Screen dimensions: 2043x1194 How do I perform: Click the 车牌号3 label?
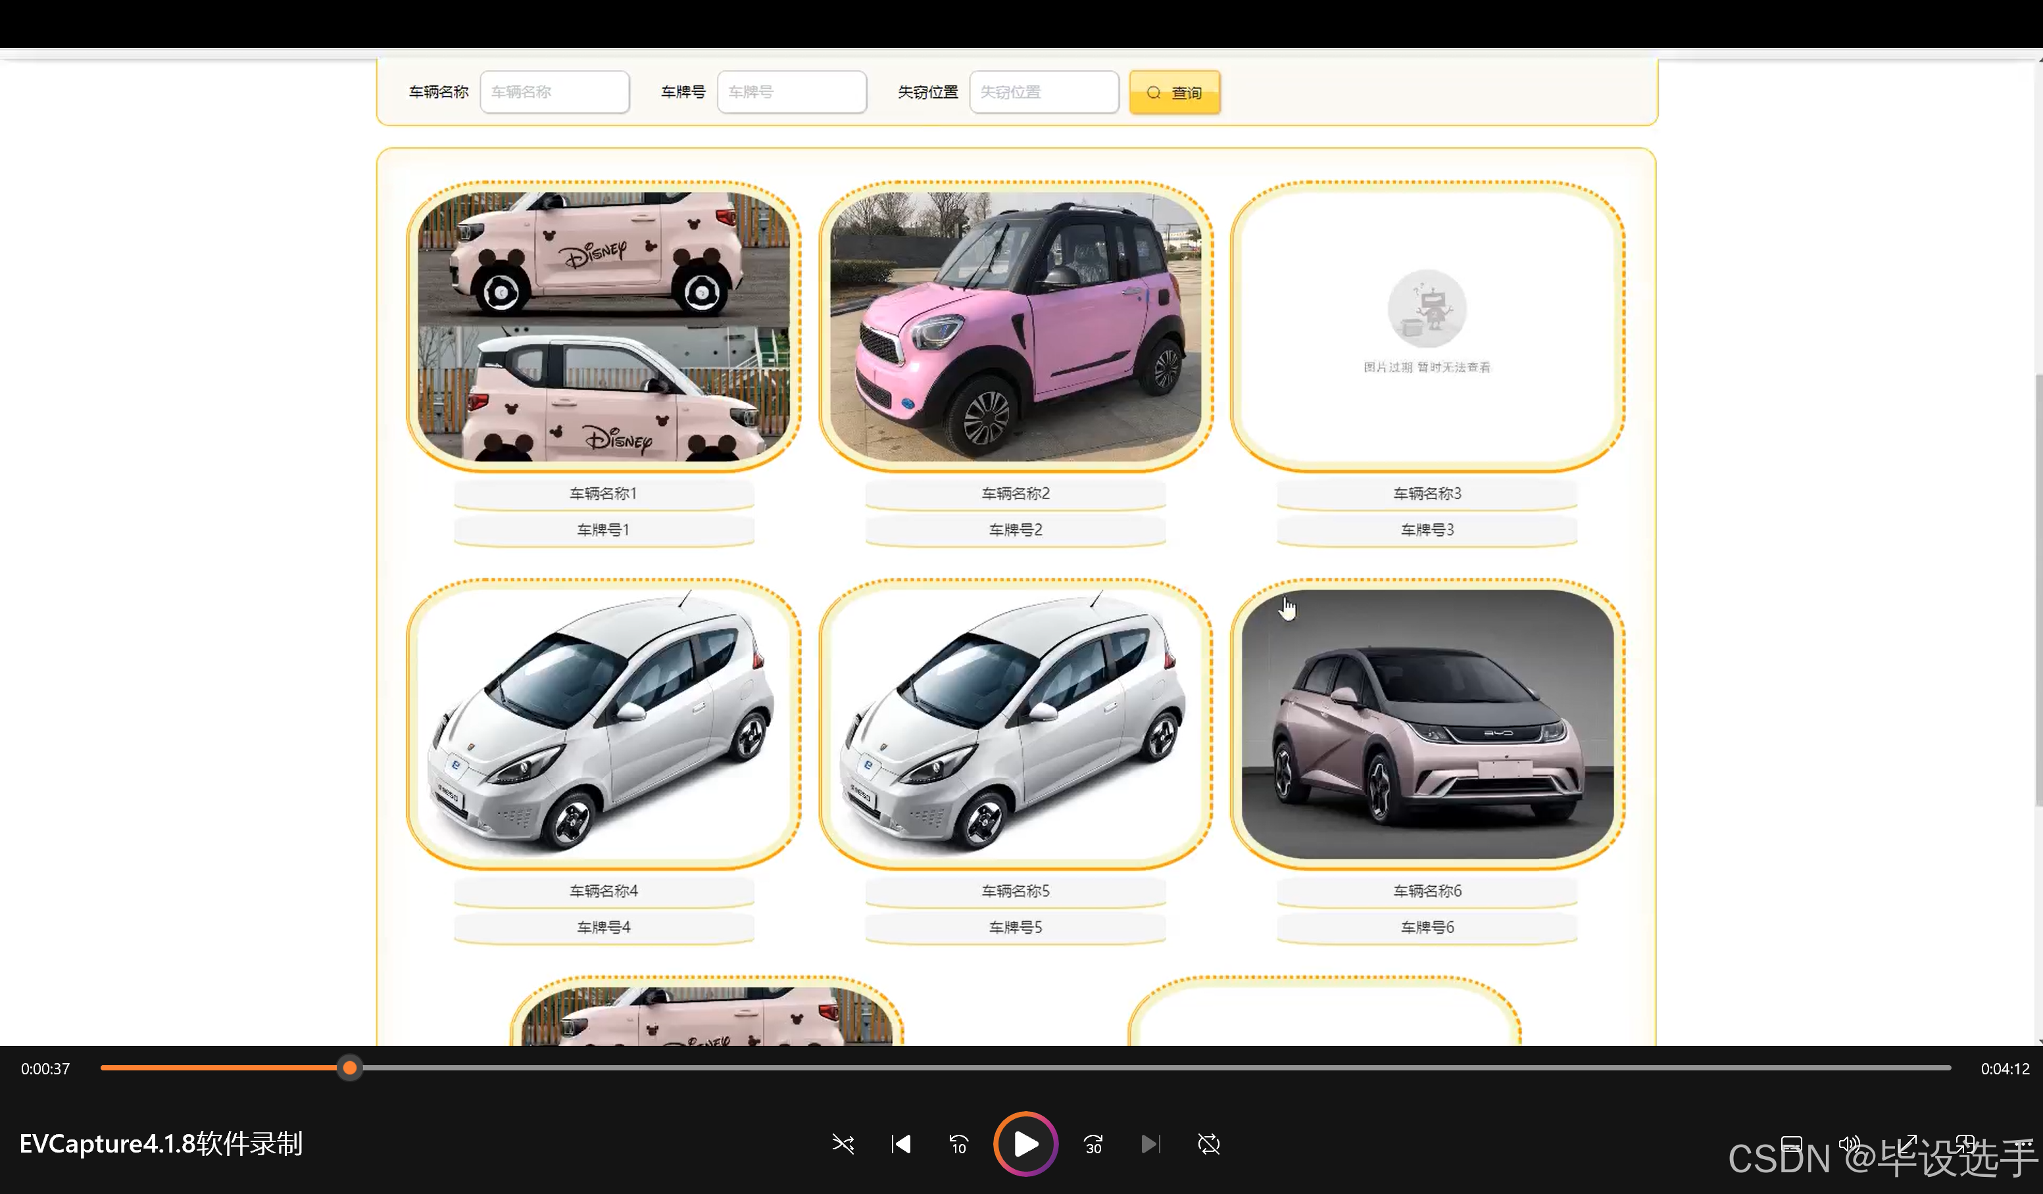1428,530
